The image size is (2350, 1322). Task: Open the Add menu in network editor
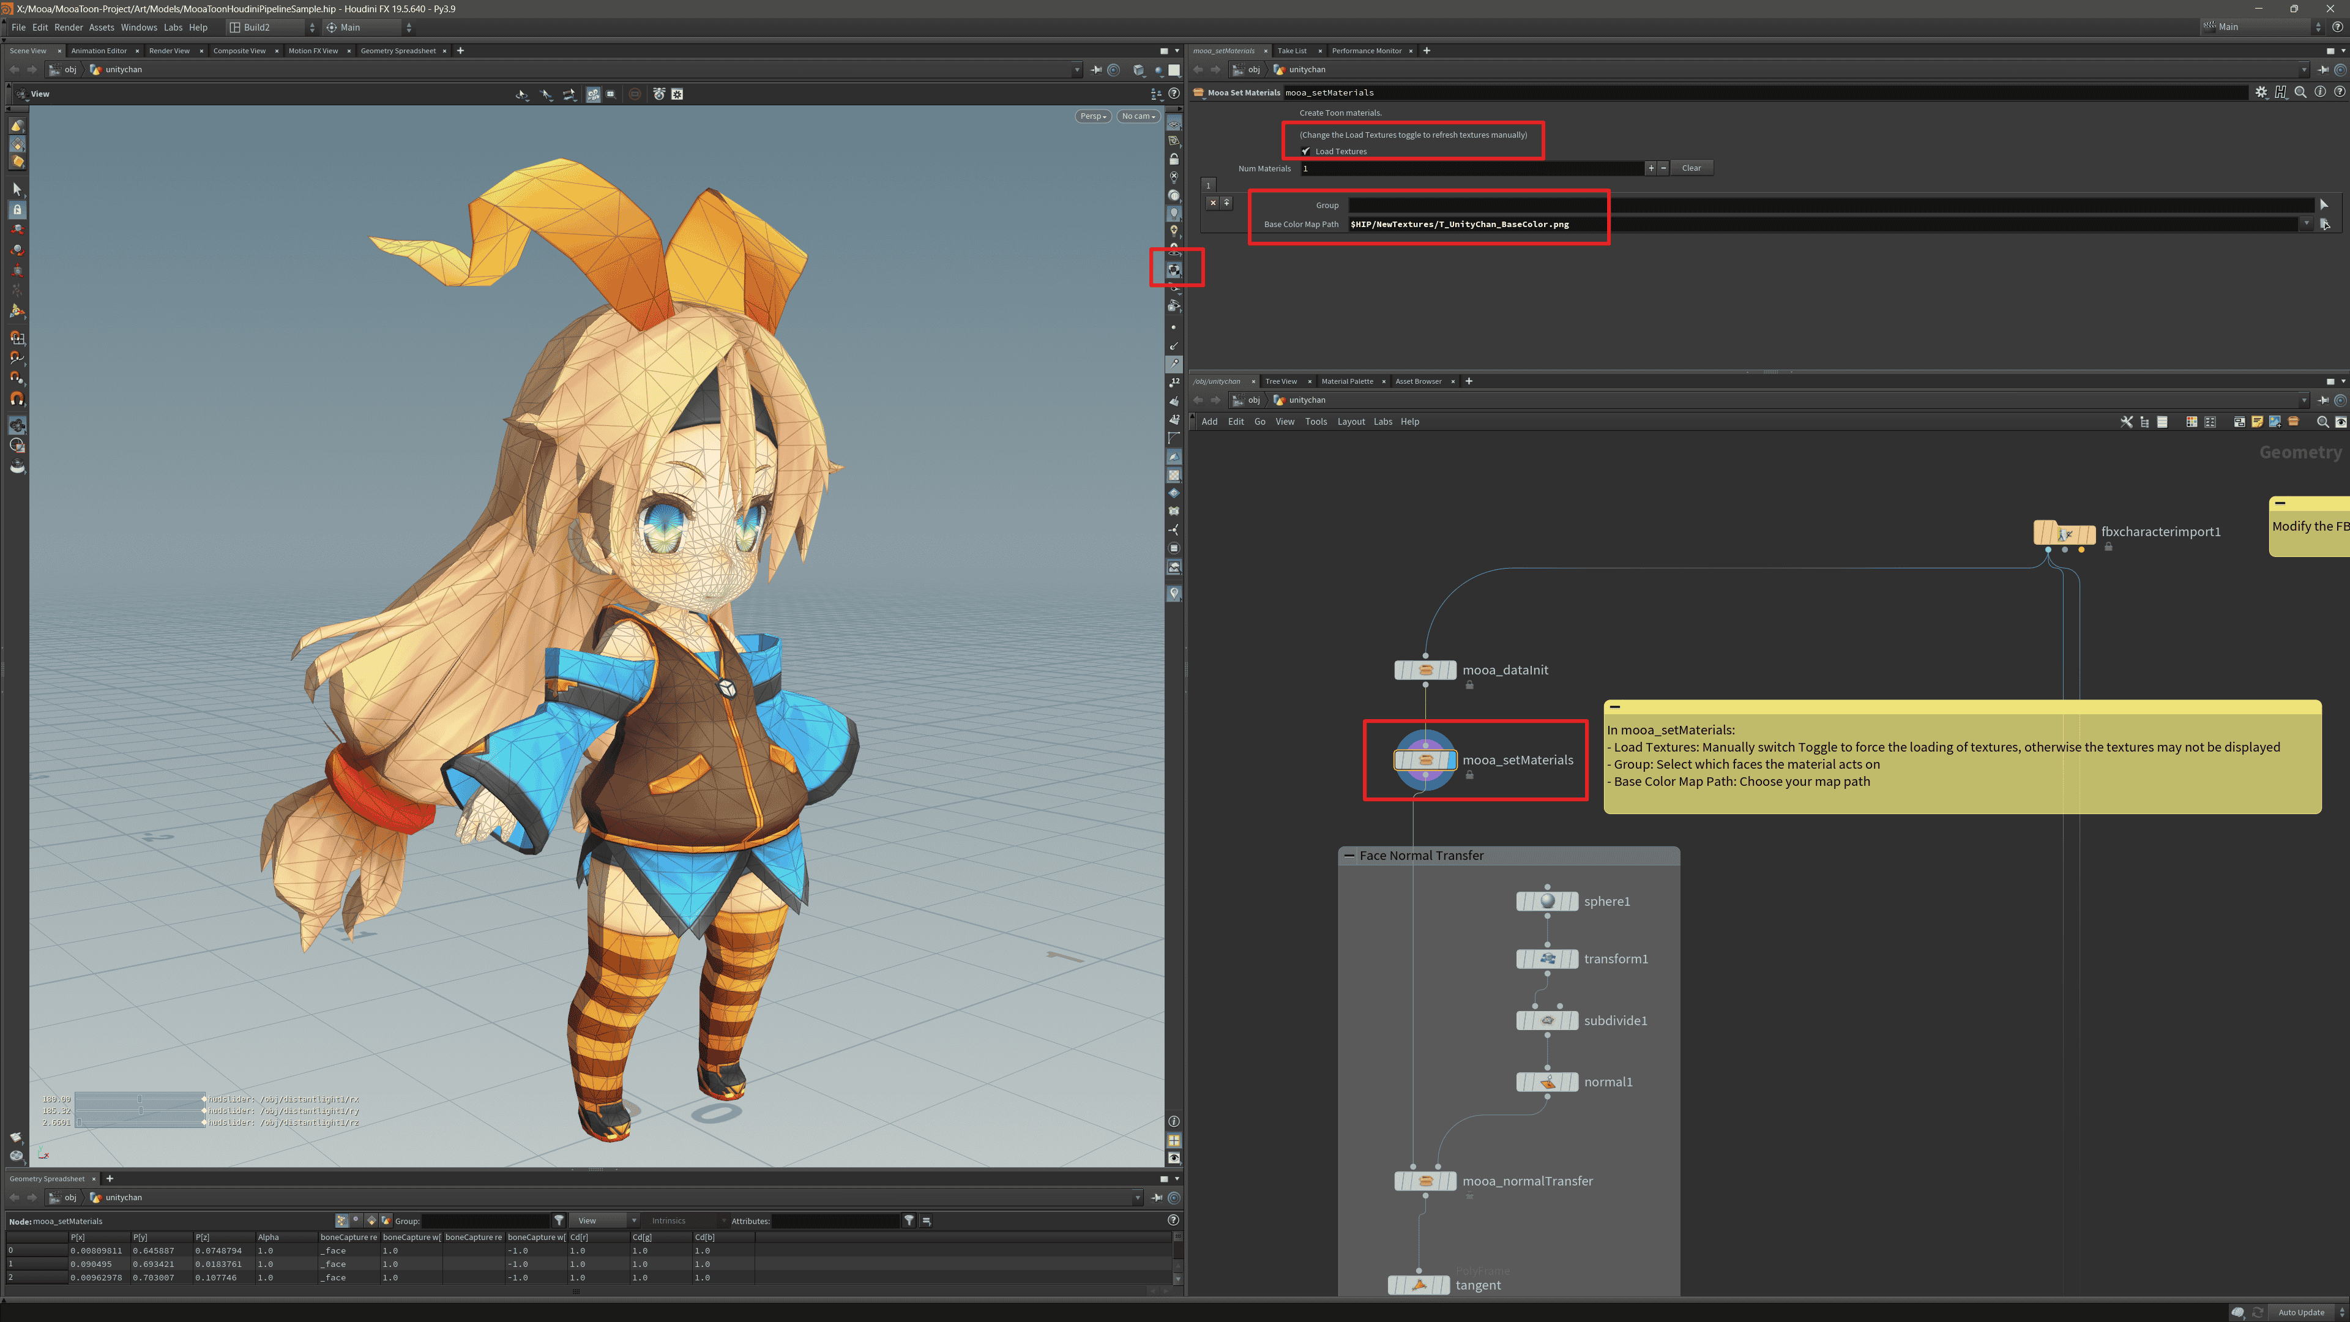point(1209,422)
